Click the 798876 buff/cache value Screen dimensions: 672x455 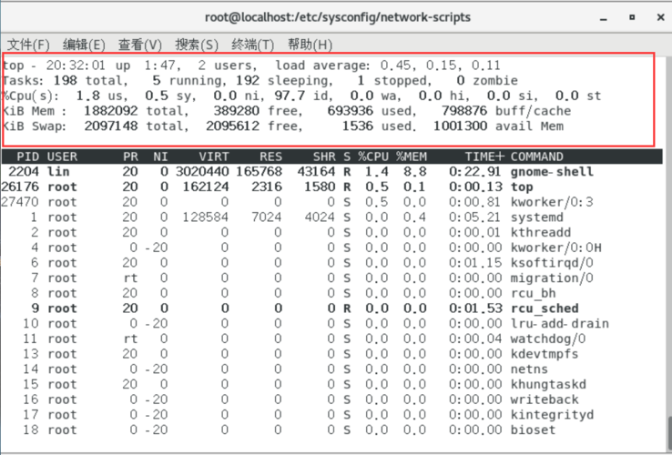pos(464,111)
